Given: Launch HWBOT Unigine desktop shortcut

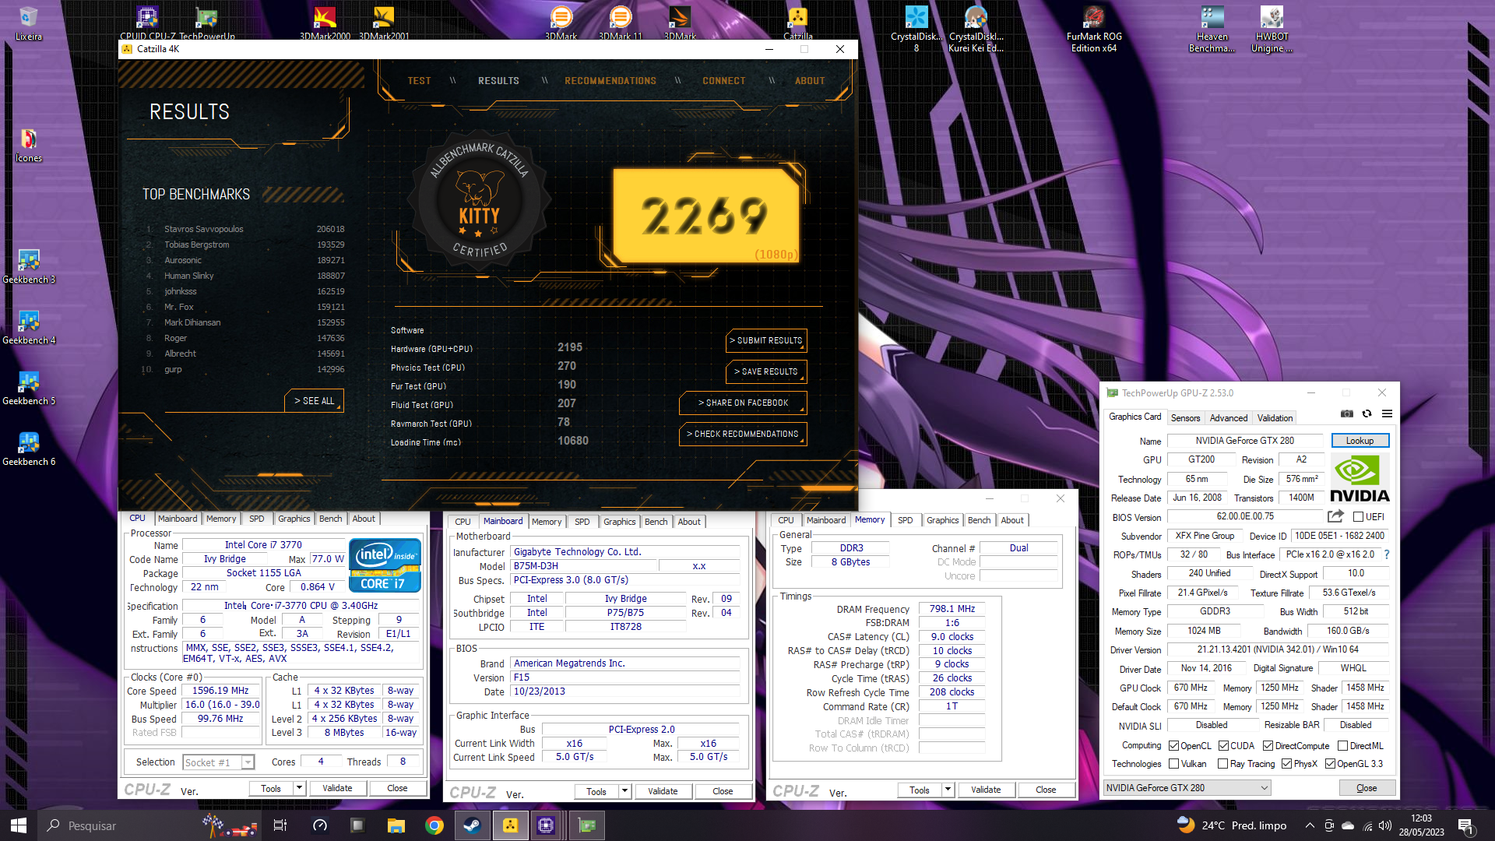Looking at the screenshot, I should point(1272,30).
